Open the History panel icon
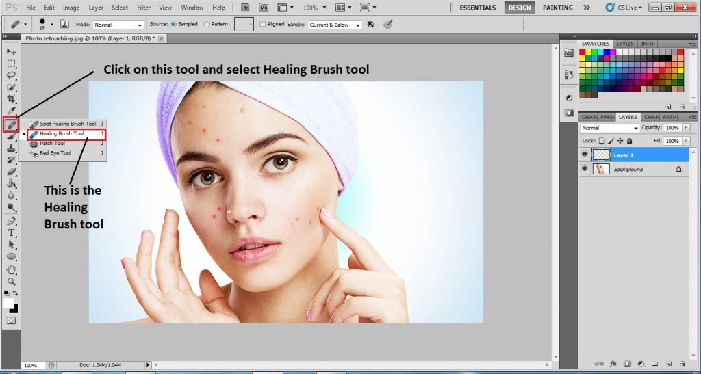Viewport: 701px width, 374px height. [569, 75]
